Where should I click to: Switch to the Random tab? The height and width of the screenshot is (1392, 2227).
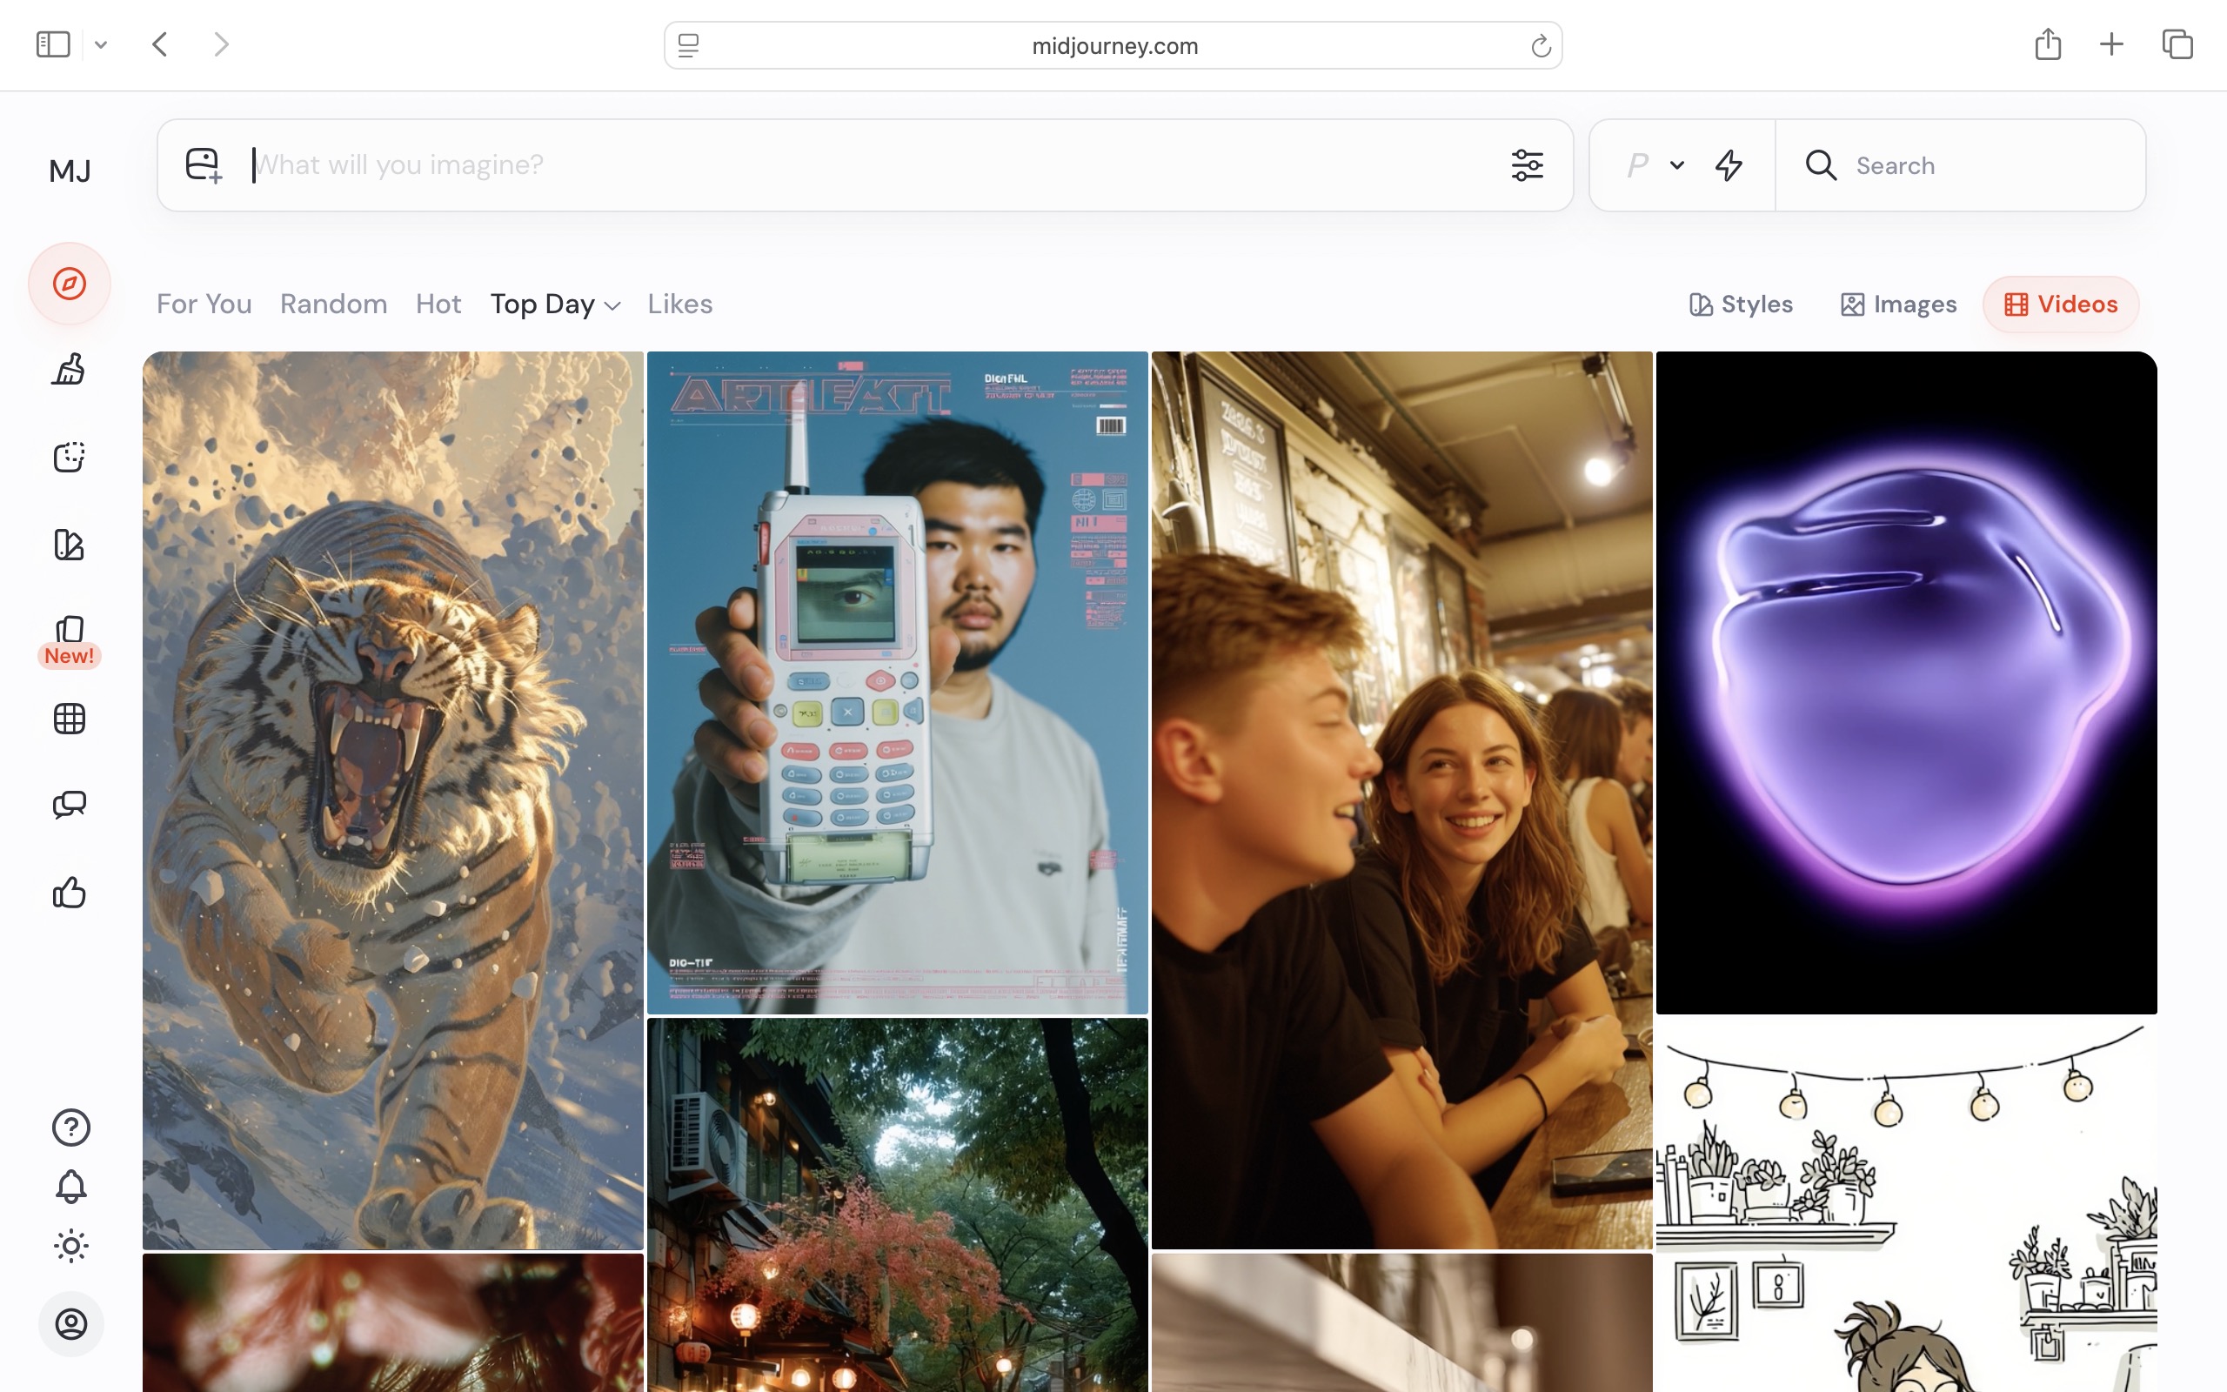[x=333, y=304]
